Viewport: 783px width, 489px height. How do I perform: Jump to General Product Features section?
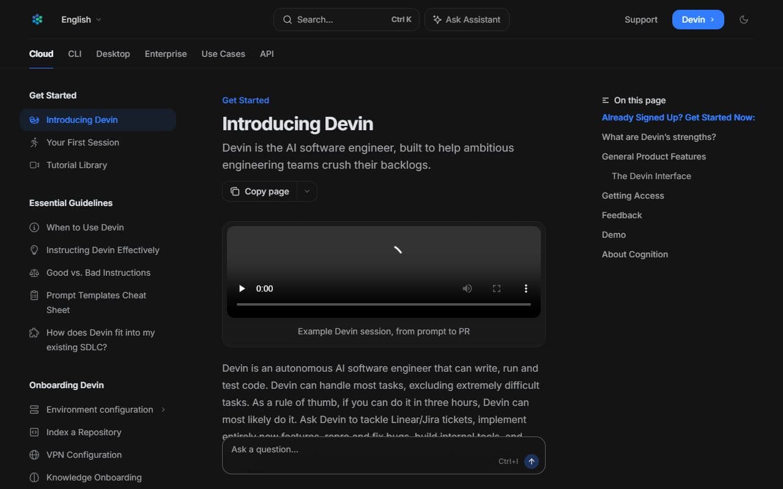pyautogui.click(x=654, y=156)
